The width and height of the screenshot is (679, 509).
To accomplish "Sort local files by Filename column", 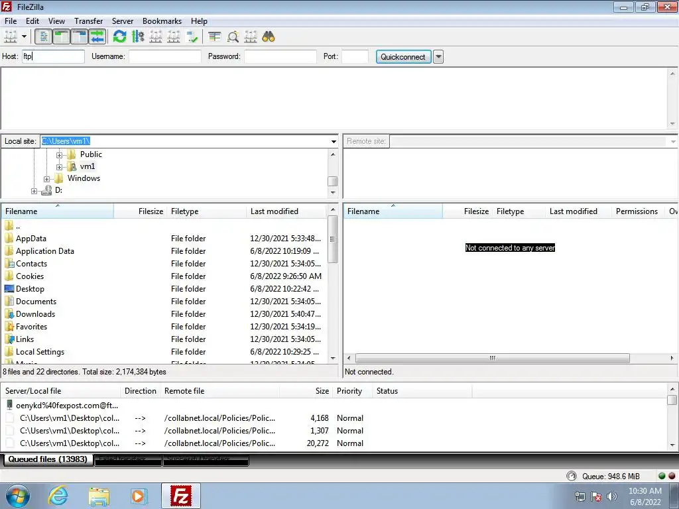I will coord(58,211).
